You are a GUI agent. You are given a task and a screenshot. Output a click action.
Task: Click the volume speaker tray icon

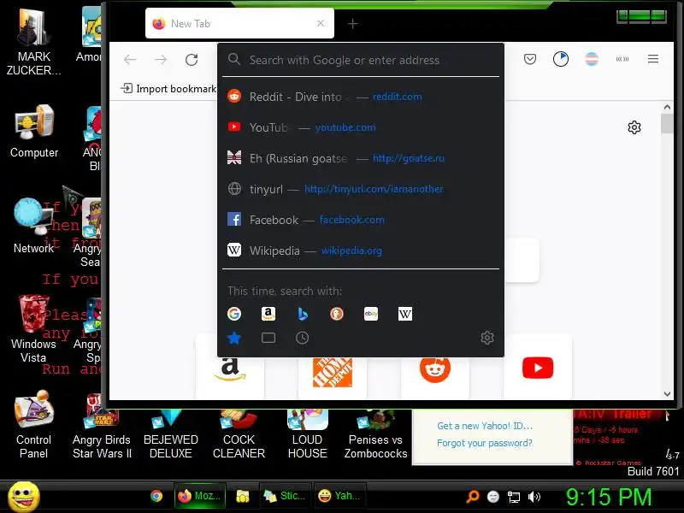point(534,497)
